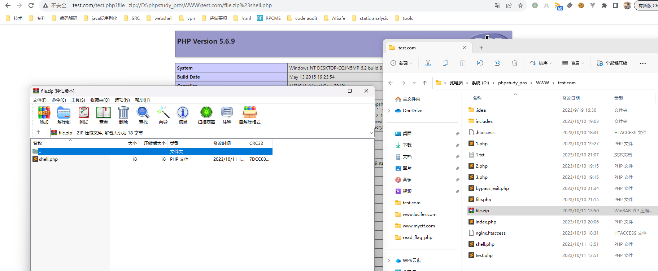
Task: Click the Copy icon in Explorer toolbar
Action: coord(445,63)
